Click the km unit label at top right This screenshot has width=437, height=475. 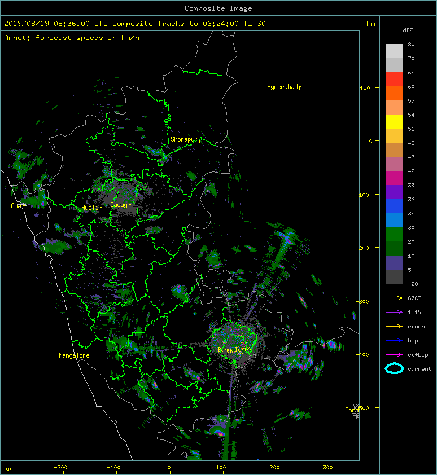[x=370, y=24]
